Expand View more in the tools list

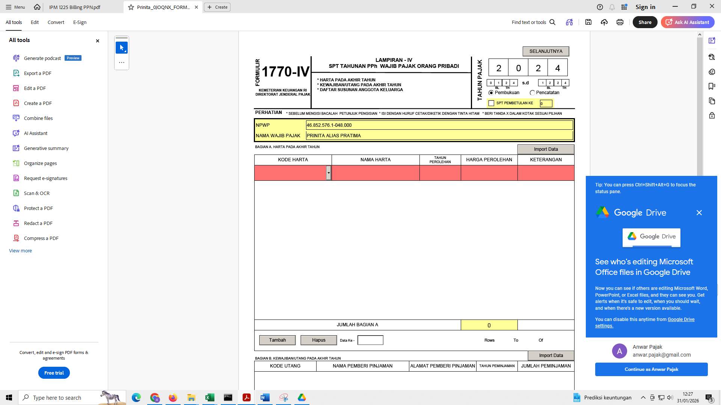point(20,250)
